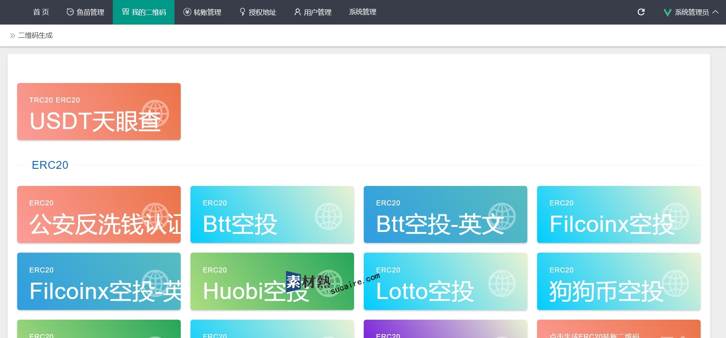
Task: Click the smiley icon beside 鱼苗管理
Action: tap(70, 12)
